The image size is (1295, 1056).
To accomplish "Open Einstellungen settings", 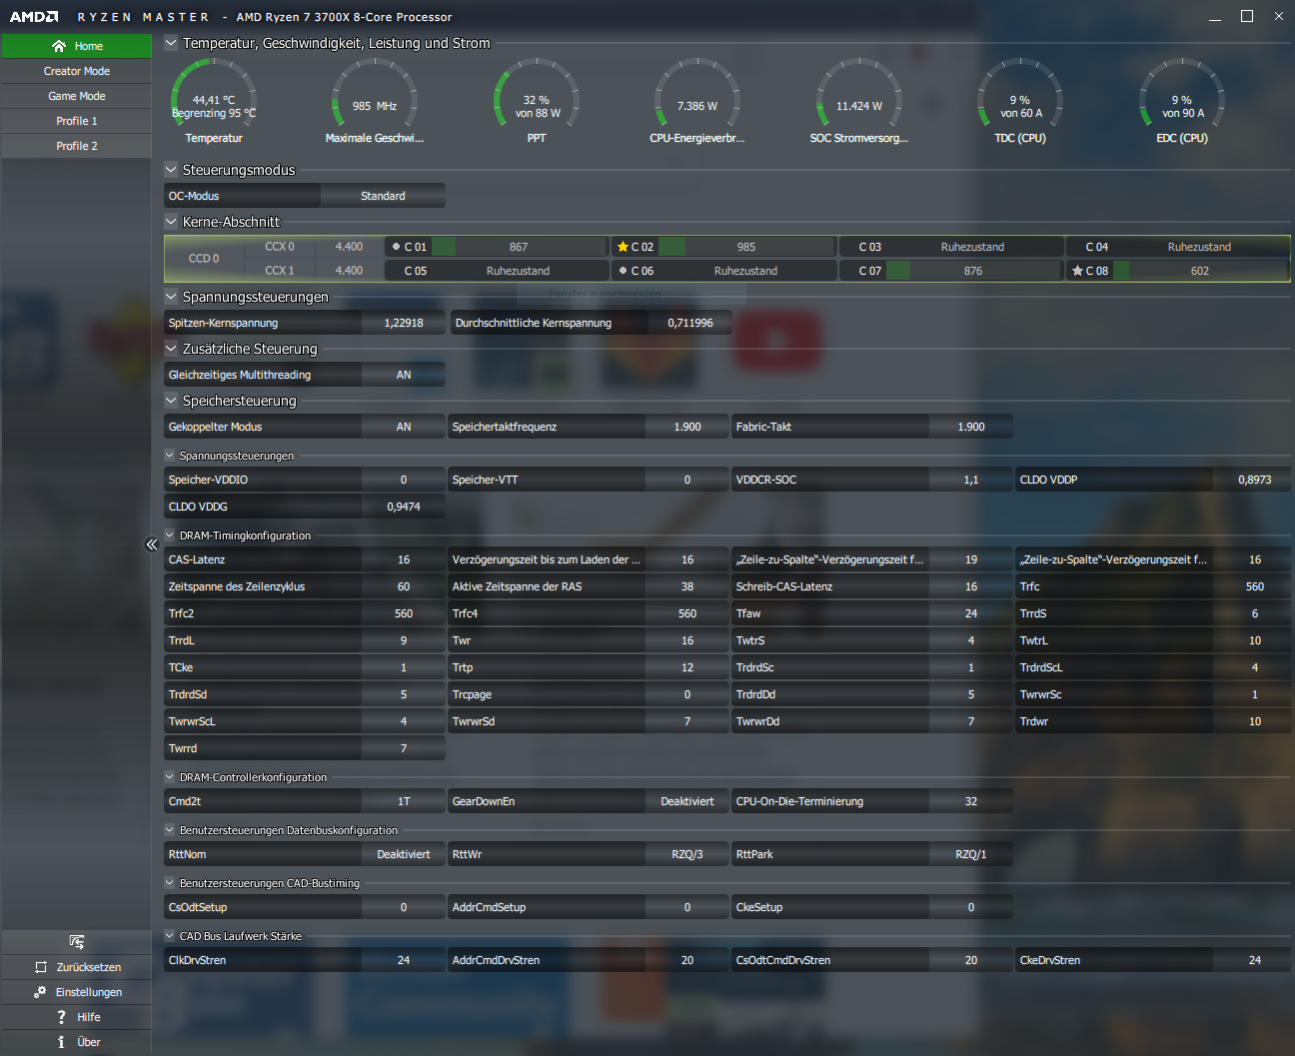I will click(77, 992).
